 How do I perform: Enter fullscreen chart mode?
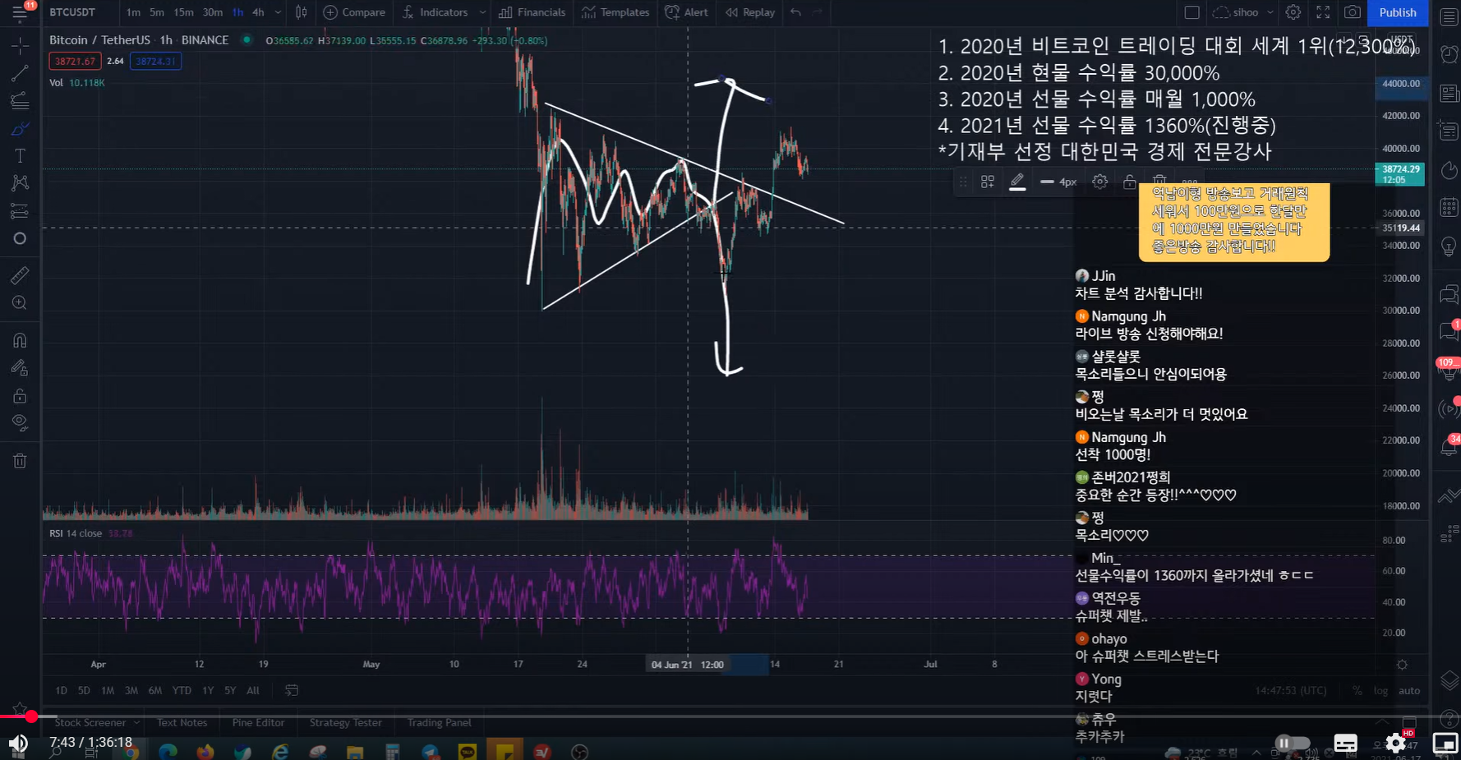coord(1323,12)
